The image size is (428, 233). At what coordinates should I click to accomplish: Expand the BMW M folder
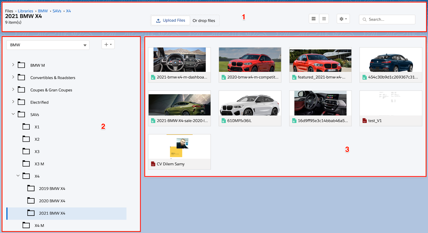[13, 65]
